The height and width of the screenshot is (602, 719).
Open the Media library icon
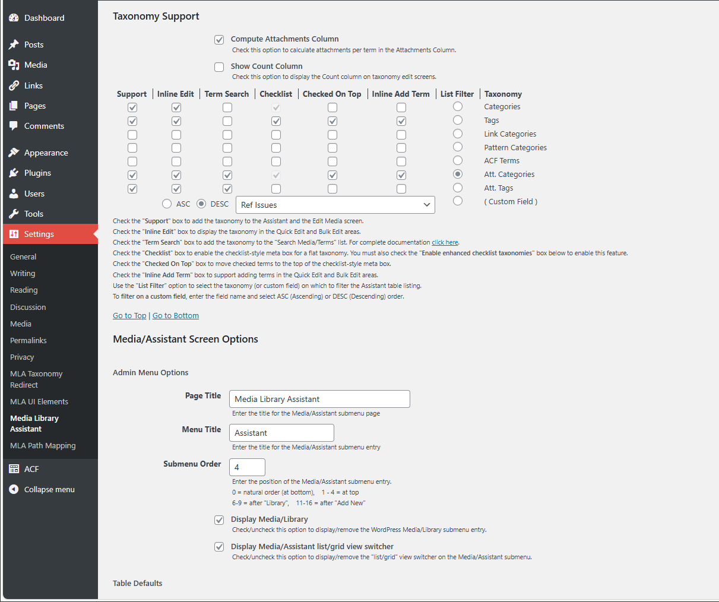tap(14, 65)
